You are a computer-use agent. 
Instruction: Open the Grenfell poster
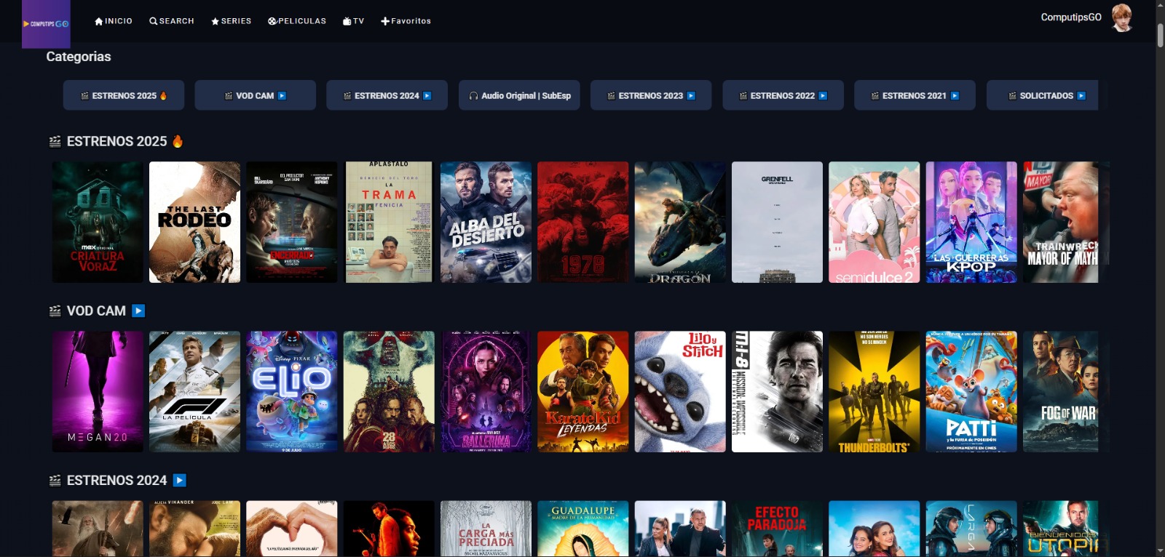[x=777, y=222]
